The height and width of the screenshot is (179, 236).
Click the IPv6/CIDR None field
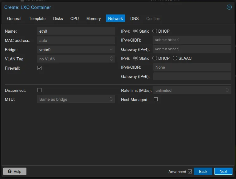(x=192, y=67)
